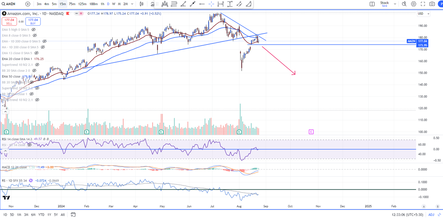Viewport: 443px width, 219px height.
Task: Select the date range measure tool
Action: click(221, 4)
